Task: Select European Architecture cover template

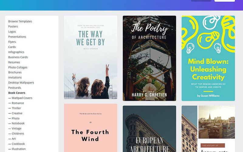Action: click(x=149, y=129)
